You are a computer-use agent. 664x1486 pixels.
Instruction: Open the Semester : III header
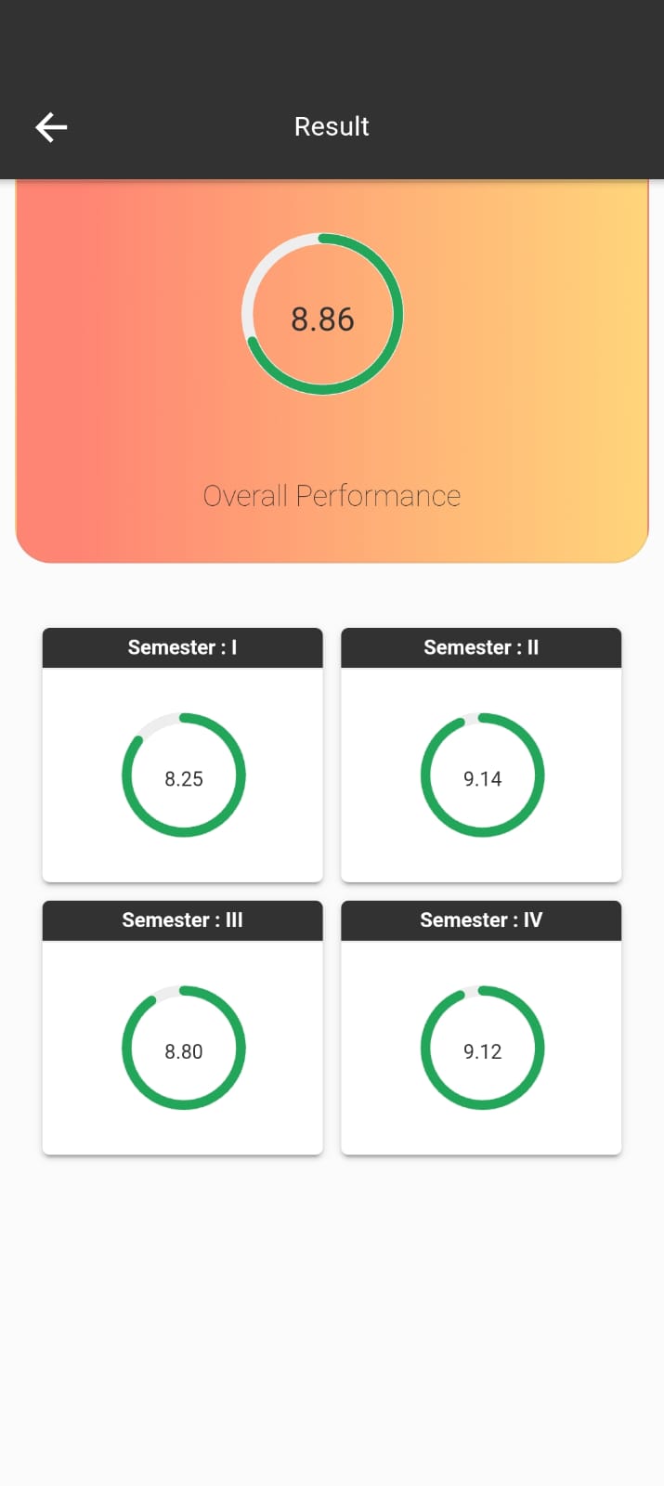click(x=182, y=920)
